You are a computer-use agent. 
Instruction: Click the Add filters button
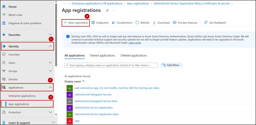171,65
